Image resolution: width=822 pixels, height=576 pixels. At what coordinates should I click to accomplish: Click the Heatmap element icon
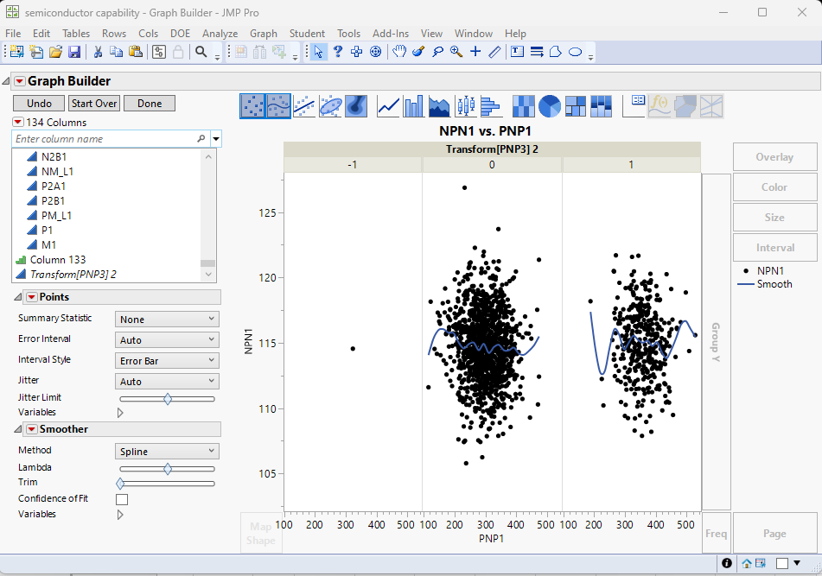coord(523,106)
